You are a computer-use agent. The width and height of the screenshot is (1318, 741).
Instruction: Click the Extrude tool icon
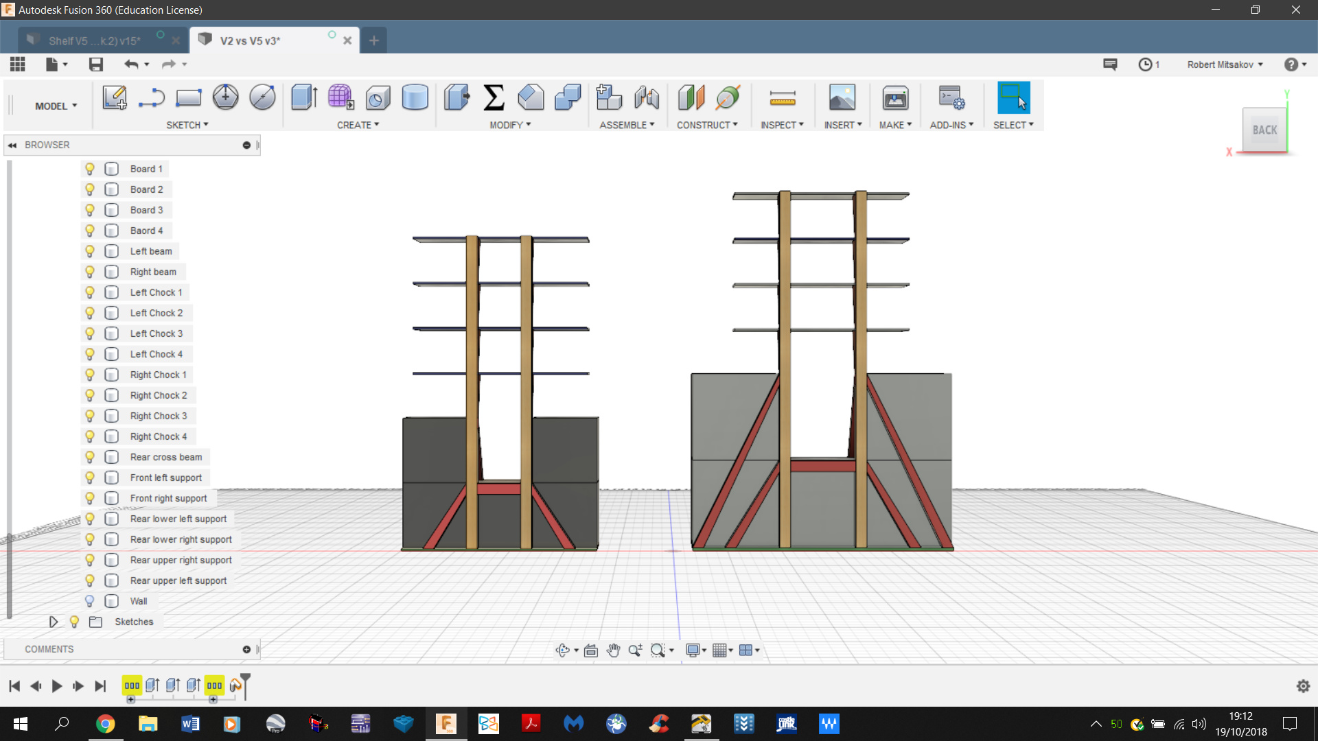(303, 97)
